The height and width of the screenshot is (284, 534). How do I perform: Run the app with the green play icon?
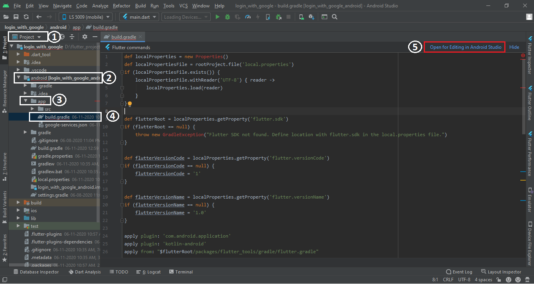tap(218, 17)
